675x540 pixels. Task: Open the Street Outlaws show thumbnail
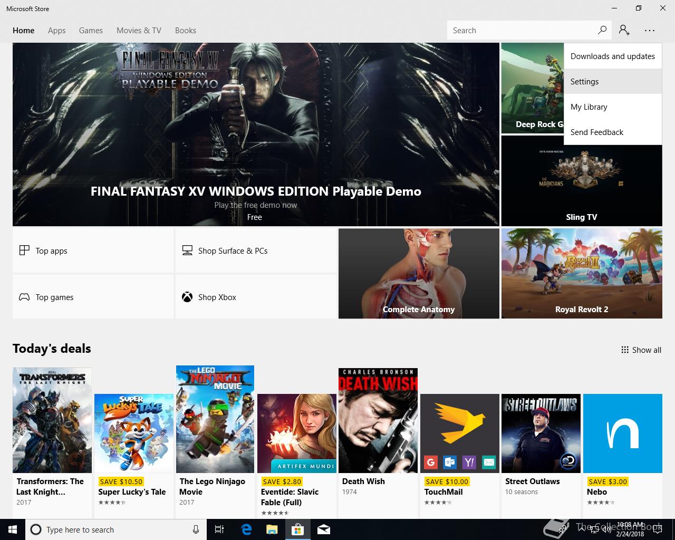tap(541, 433)
